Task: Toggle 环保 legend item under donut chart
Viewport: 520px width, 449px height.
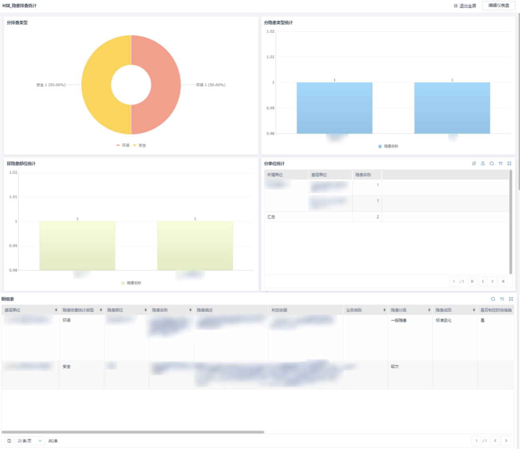Action: 123,146
